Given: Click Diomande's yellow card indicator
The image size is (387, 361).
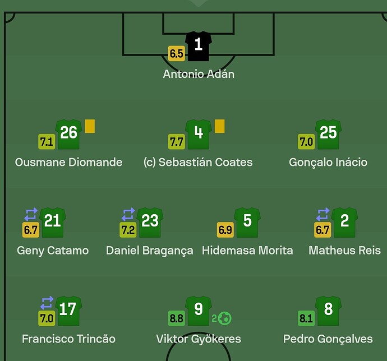Looking at the screenshot, I should click(x=90, y=126).
